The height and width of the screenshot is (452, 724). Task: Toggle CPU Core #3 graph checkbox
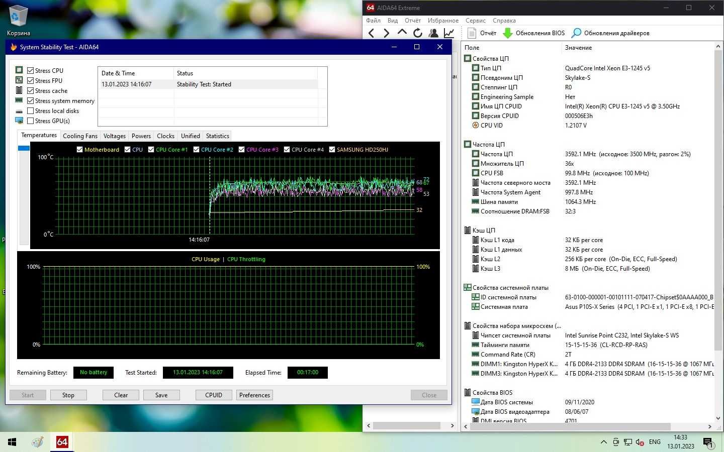click(241, 150)
